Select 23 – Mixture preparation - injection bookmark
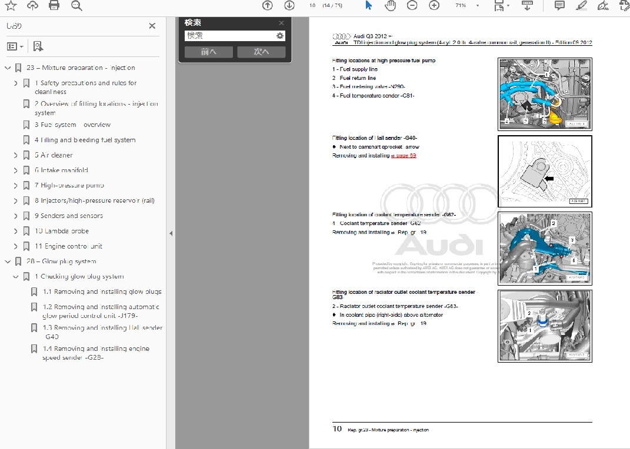The height and width of the screenshot is (449, 630). (x=81, y=68)
